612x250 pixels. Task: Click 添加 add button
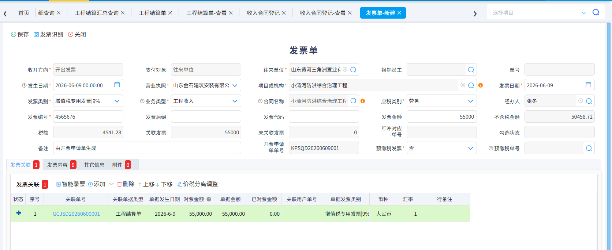pyautogui.click(x=97, y=184)
